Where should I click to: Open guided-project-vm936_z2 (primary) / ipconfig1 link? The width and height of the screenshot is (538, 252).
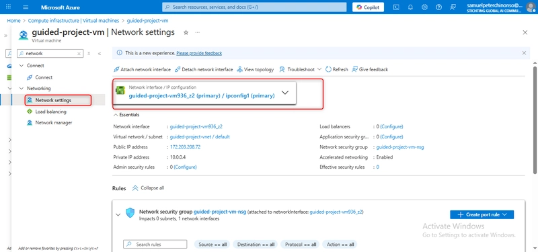202,96
